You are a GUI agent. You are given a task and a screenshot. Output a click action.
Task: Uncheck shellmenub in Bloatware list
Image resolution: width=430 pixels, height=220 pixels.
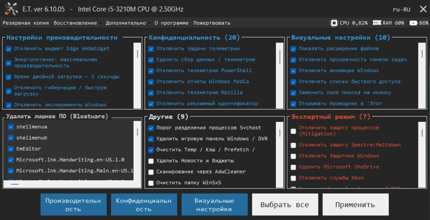11,138
